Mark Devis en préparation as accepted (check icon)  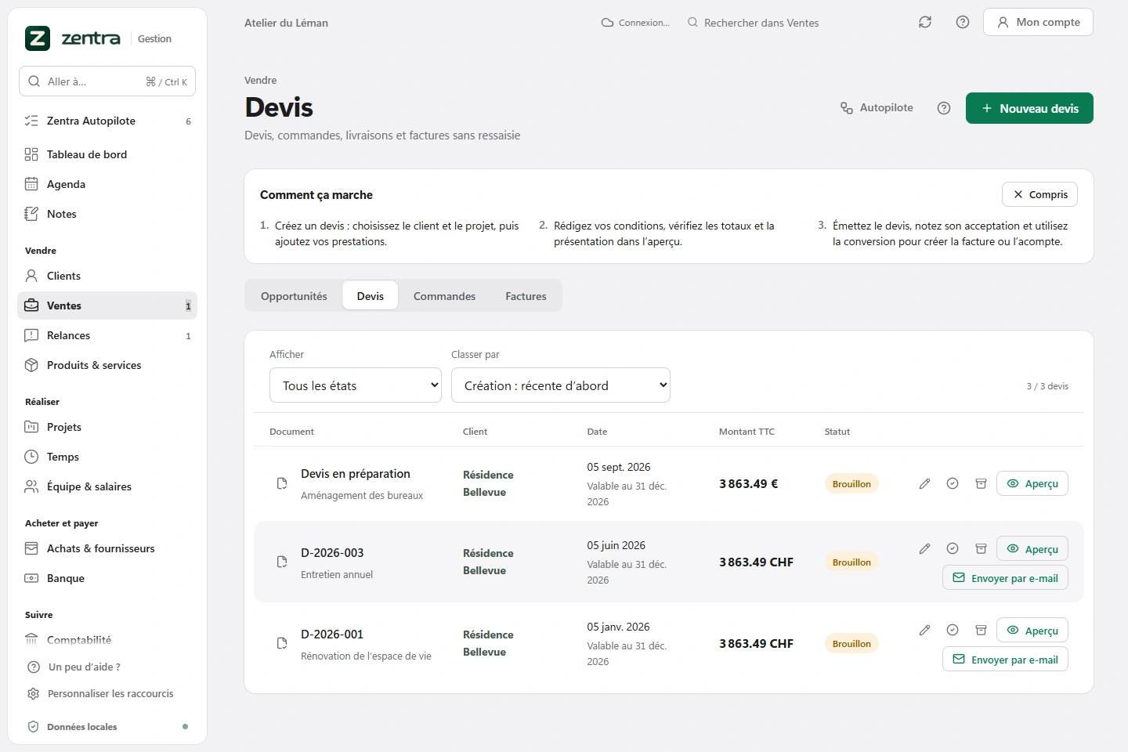[x=953, y=483]
